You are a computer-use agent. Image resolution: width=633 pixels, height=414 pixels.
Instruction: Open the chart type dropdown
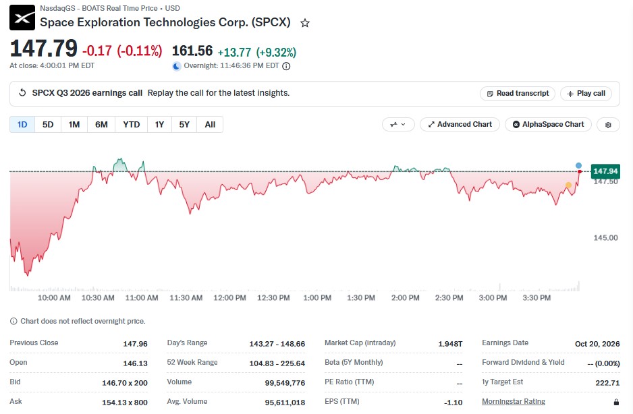point(398,125)
